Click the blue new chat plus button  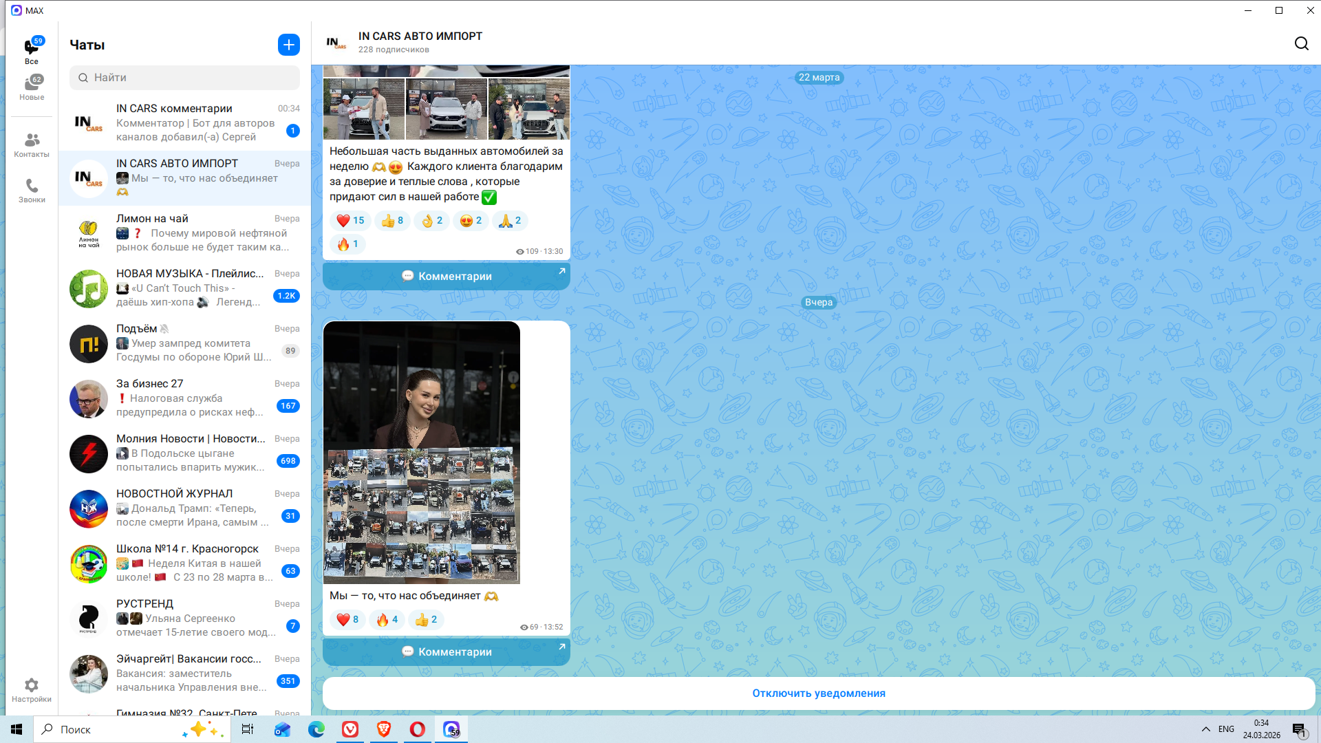click(x=289, y=45)
